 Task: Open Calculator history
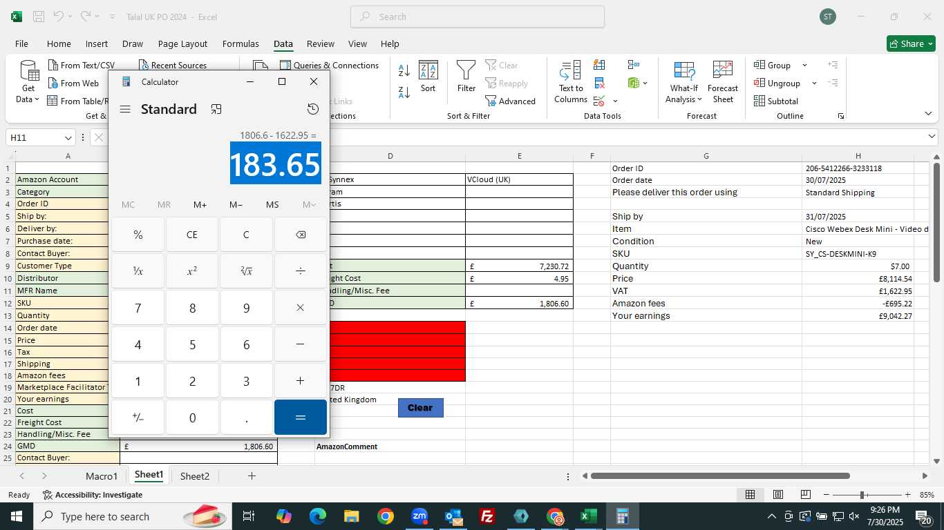(313, 109)
